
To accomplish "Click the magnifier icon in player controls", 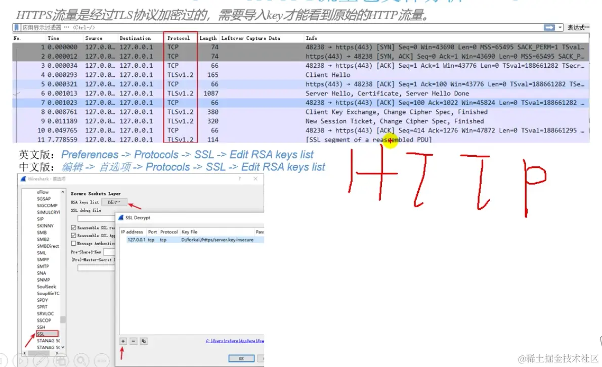I will click(x=81, y=360).
